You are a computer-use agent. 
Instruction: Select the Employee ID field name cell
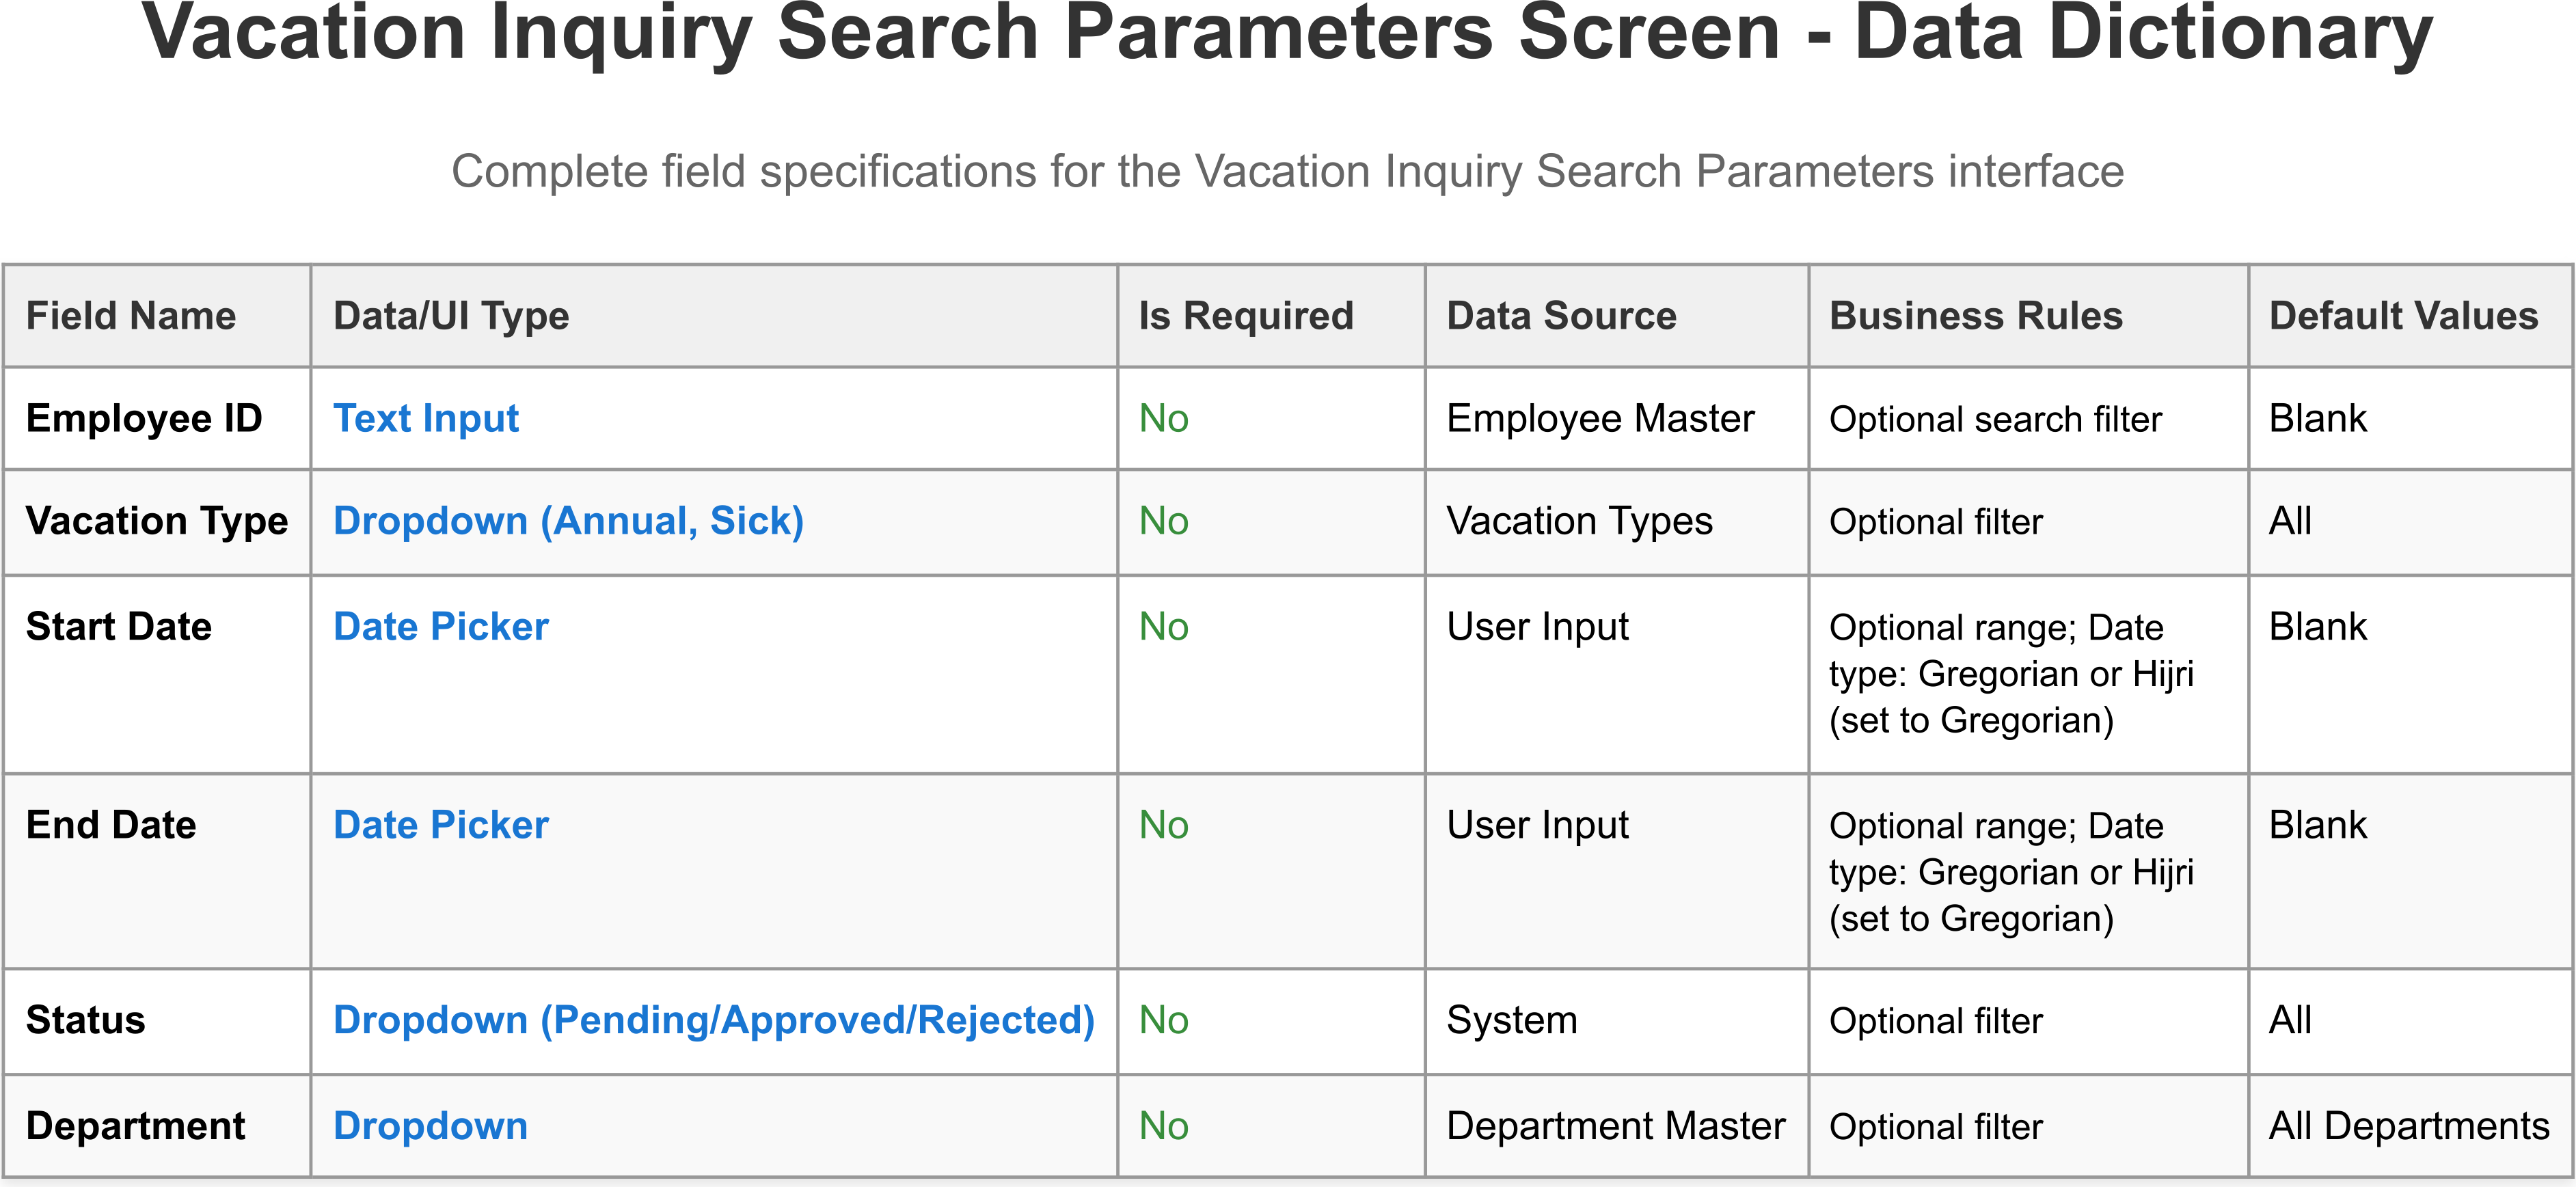tap(144, 418)
